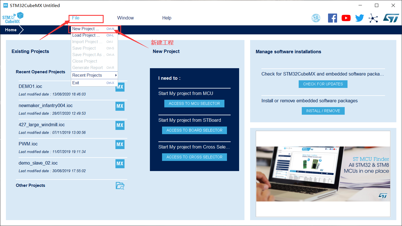
Task: Click INSTALL / REMOVE button
Action: [x=323, y=111]
